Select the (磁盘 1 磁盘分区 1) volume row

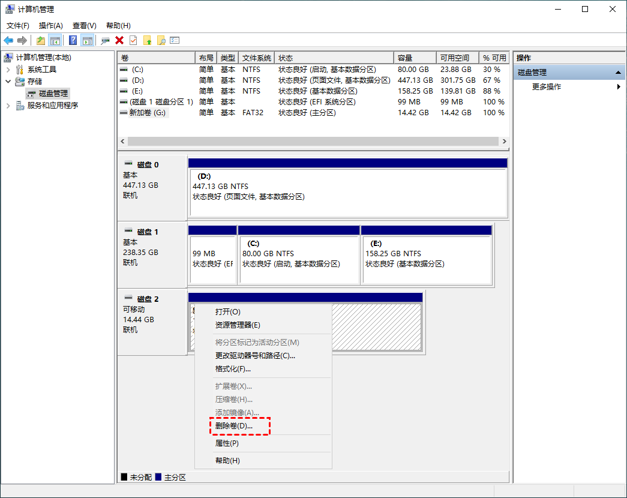click(x=313, y=102)
